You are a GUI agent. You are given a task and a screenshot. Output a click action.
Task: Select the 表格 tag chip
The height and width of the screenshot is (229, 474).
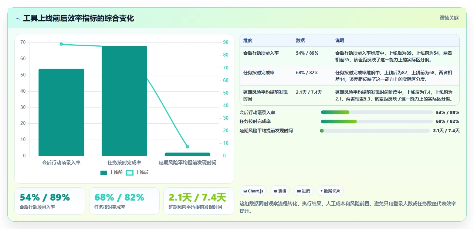click(280, 191)
